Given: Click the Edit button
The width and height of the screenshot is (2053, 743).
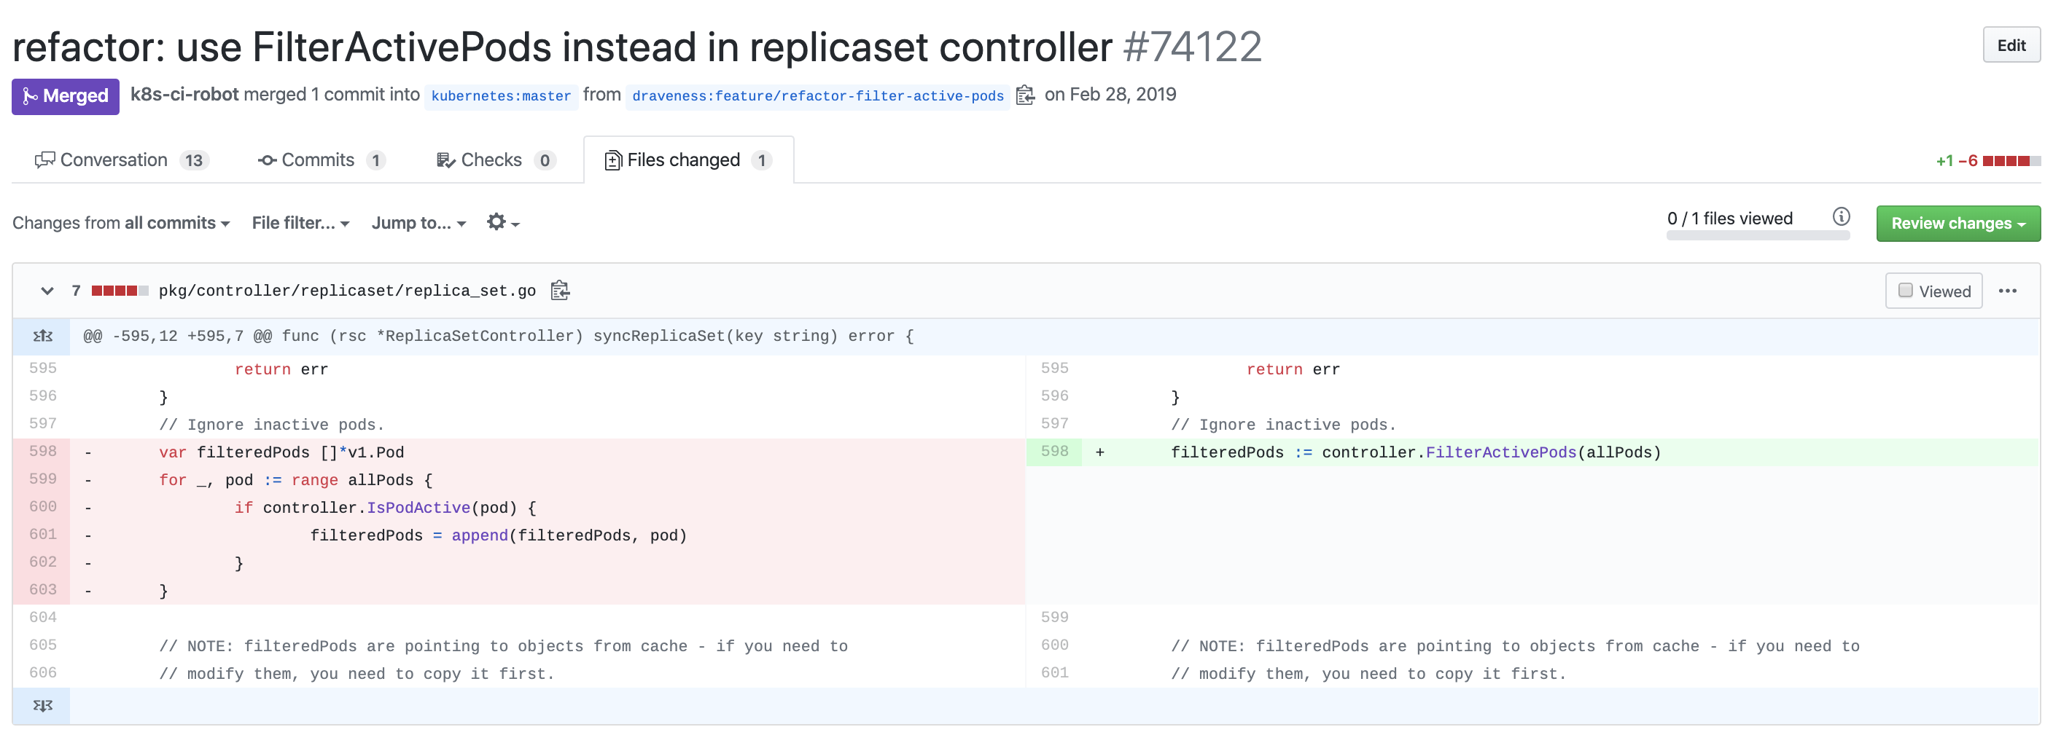Looking at the screenshot, I should point(2011,45).
